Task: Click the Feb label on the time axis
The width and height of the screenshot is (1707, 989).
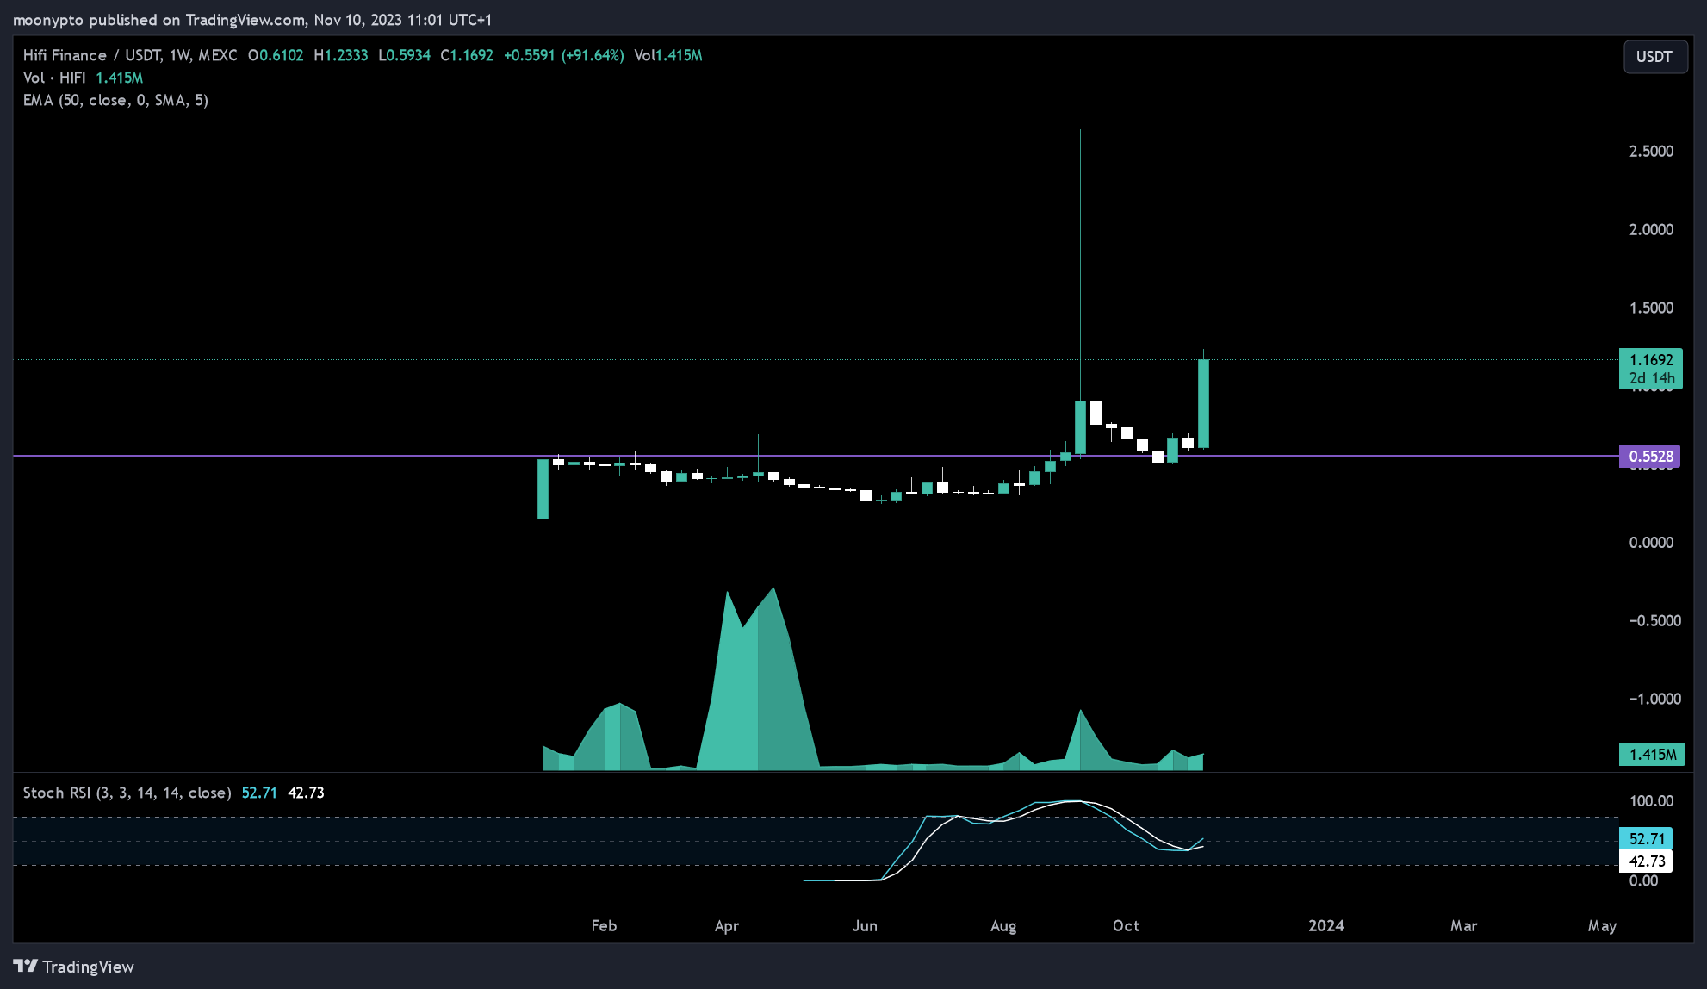Action: point(604,925)
